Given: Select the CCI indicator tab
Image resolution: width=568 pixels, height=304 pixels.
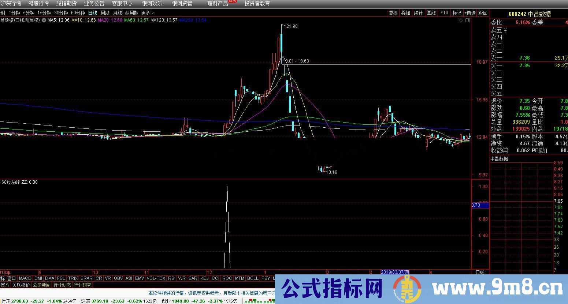Looking at the screenshot, I should click(215, 278).
